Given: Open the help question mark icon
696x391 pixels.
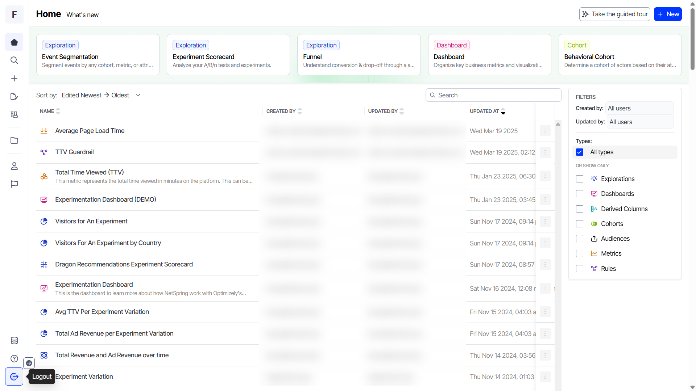Looking at the screenshot, I should tap(14, 359).
